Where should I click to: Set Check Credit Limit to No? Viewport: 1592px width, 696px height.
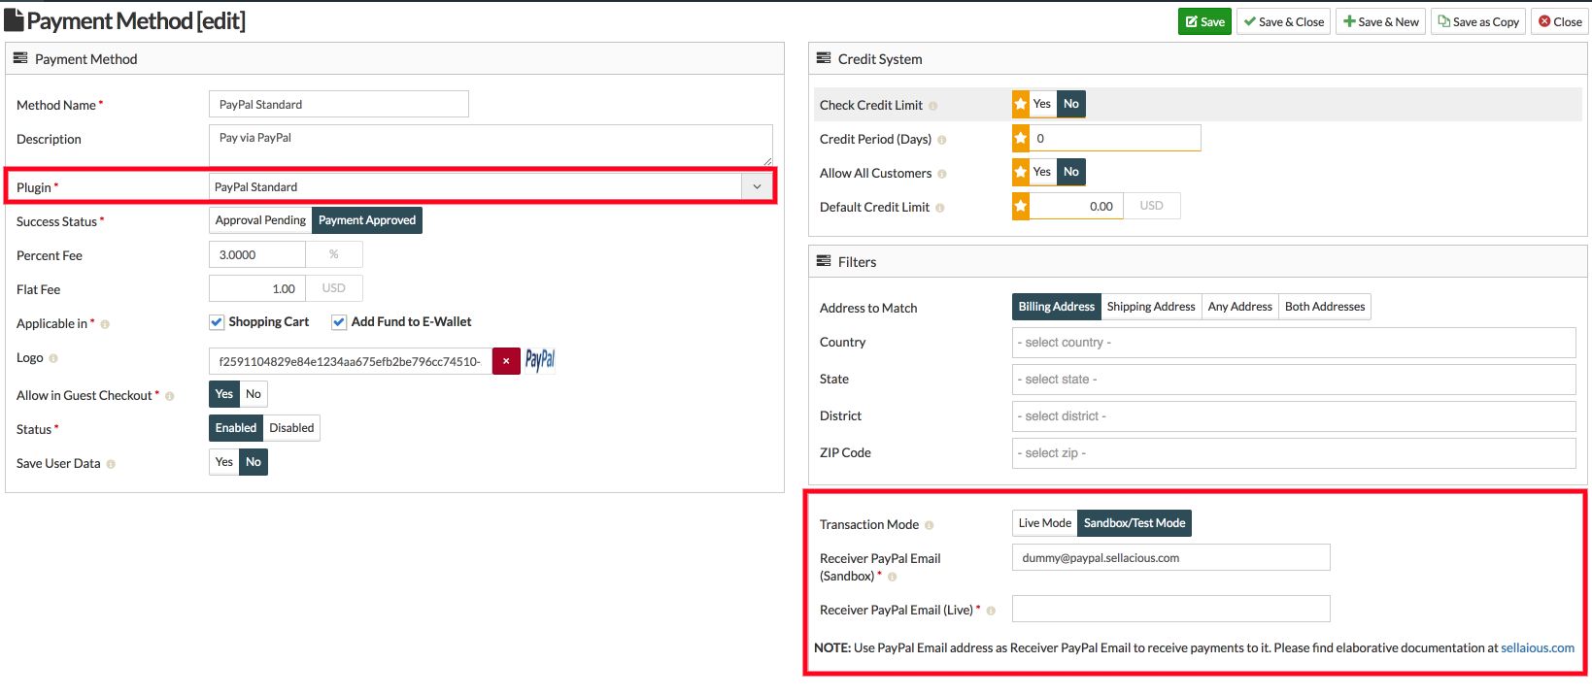(x=1071, y=104)
